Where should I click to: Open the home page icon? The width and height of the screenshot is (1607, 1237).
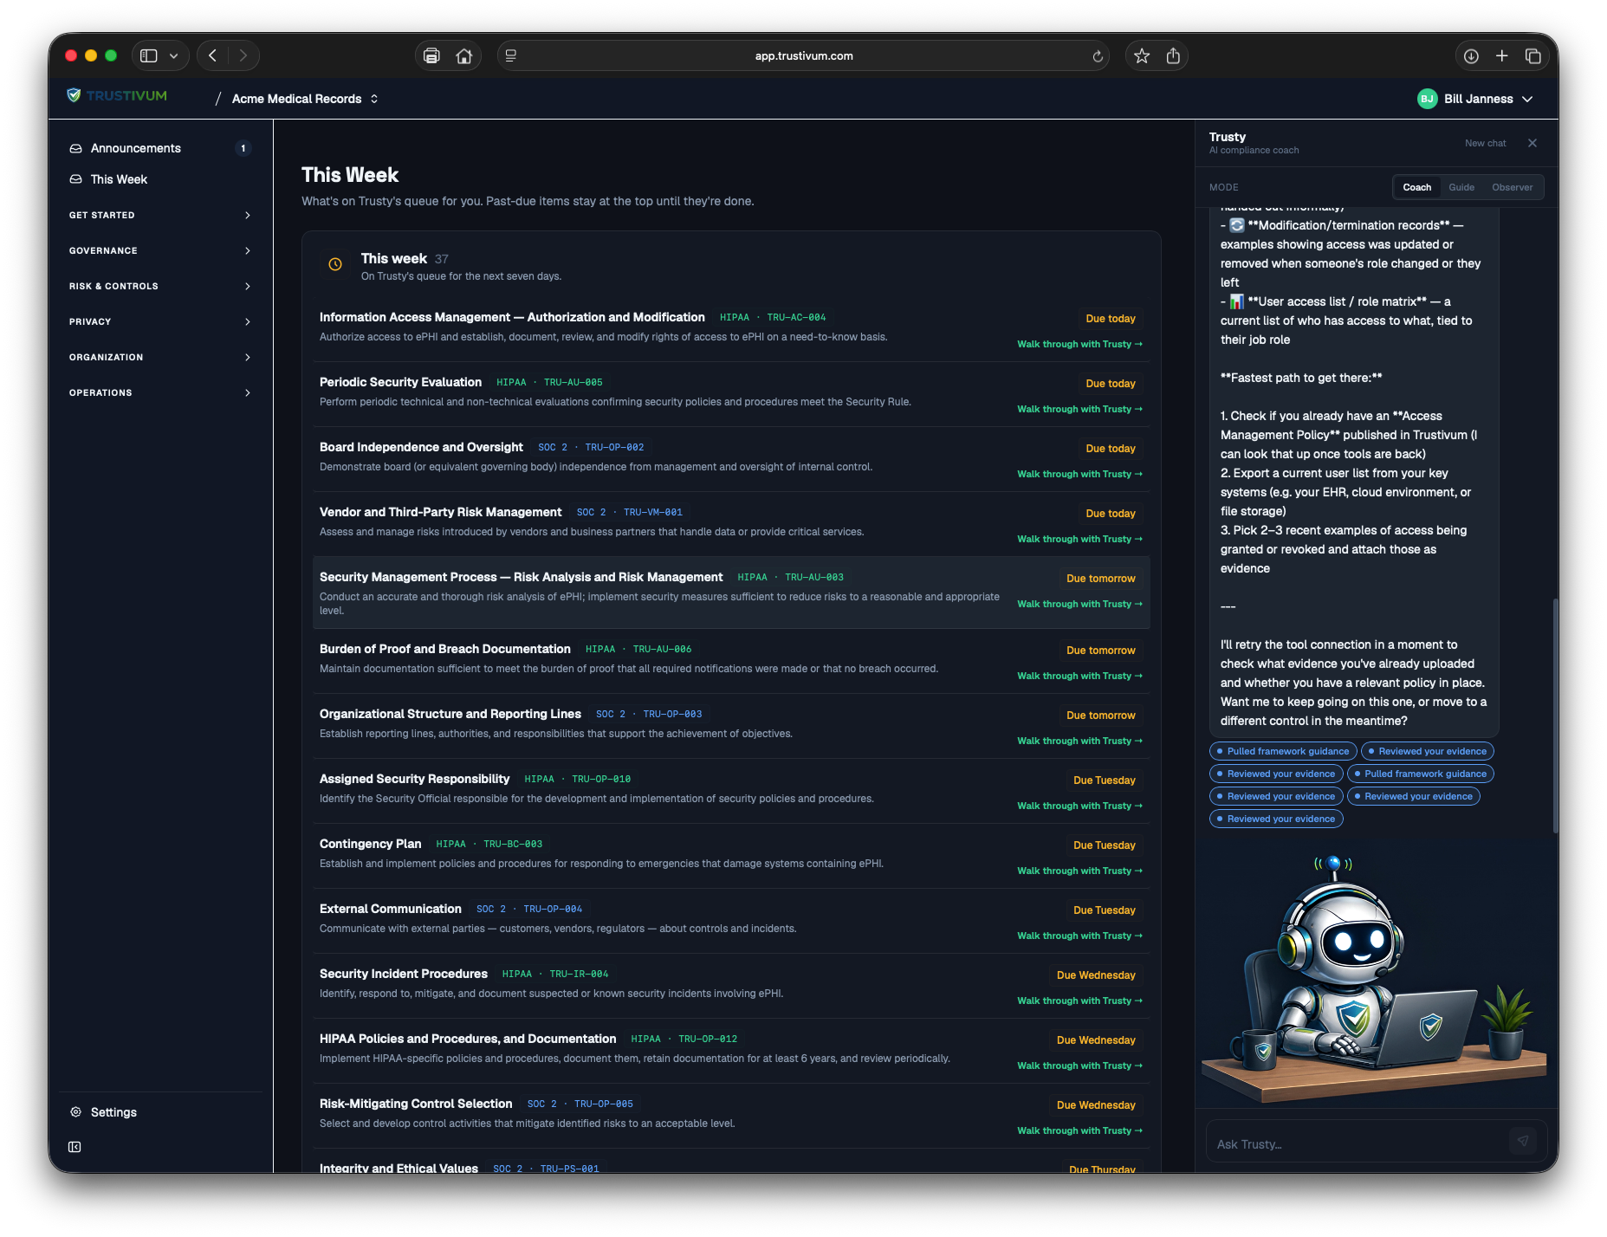click(464, 55)
